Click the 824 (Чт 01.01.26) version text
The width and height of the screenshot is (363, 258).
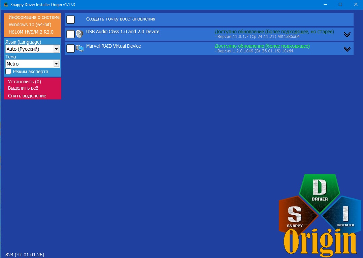[x=25, y=255]
